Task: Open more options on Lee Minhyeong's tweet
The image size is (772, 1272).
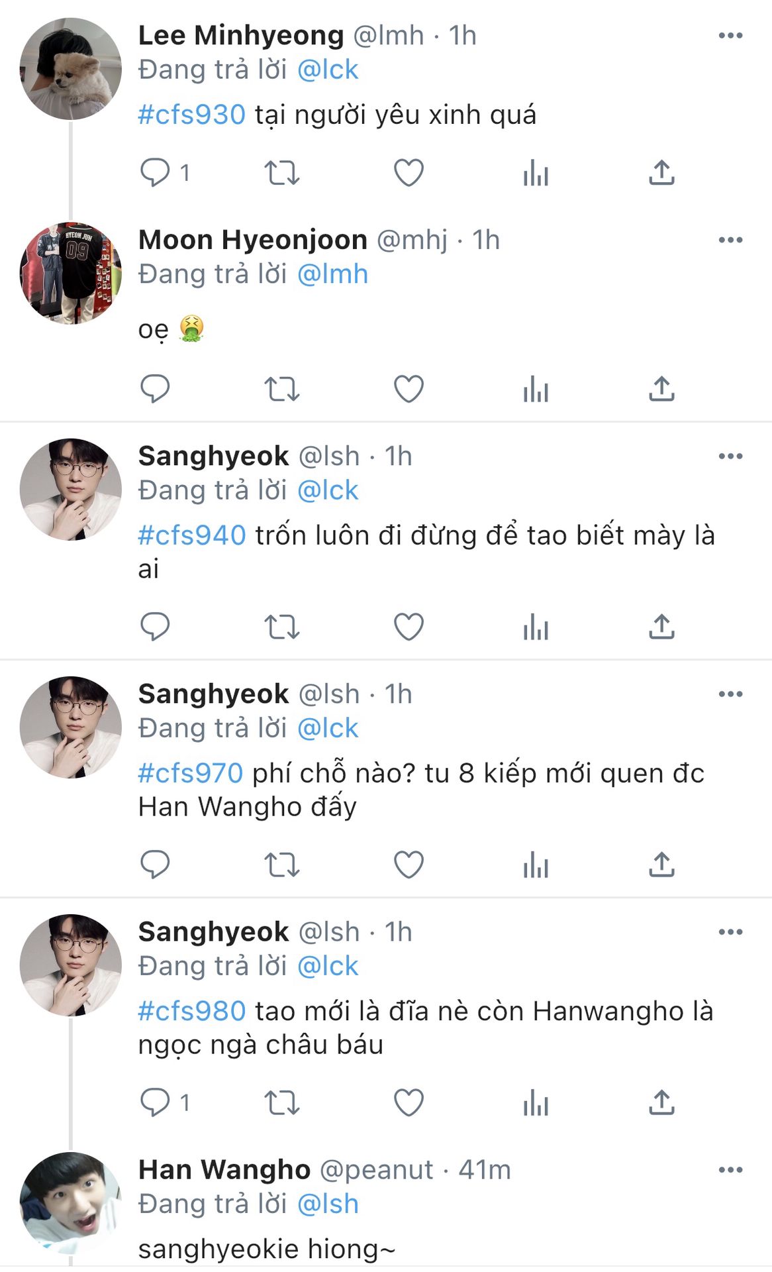Action: tap(730, 36)
